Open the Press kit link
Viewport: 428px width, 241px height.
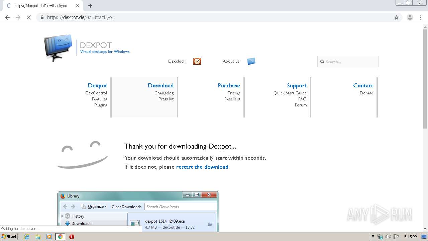click(166, 99)
